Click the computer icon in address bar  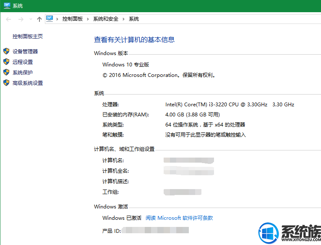(50, 19)
